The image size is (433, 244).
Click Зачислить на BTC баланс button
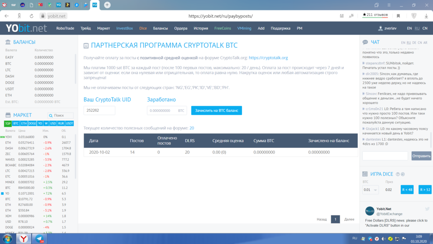[216, 111]
